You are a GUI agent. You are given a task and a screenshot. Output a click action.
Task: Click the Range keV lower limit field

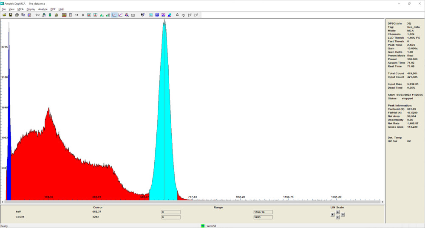point(171,212)
